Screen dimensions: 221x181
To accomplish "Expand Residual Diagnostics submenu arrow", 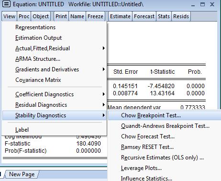I will (104, 105).
